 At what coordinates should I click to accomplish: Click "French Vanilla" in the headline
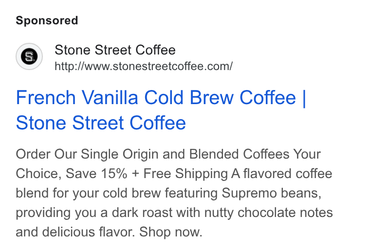77,97
